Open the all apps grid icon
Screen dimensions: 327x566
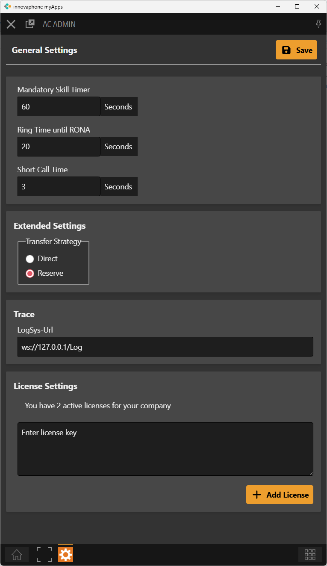310,554
